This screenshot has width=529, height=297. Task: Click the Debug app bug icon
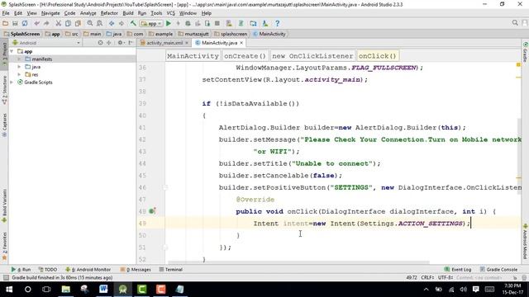click(188, 23)
